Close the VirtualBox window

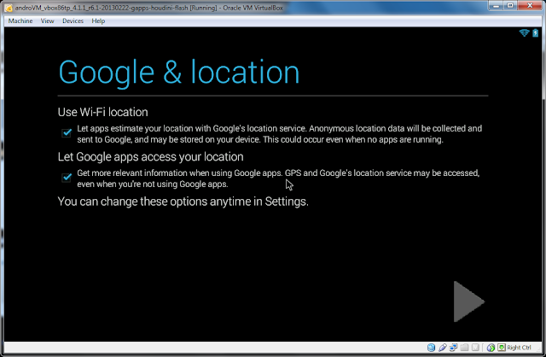click(x=530, y=6)
